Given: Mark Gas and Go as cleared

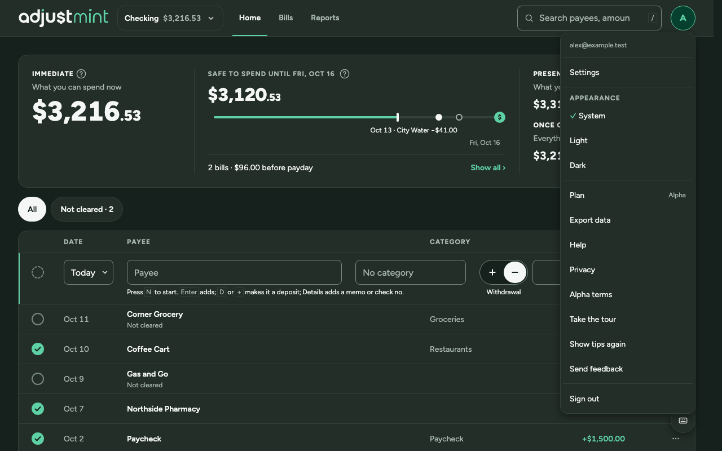Looking at the screenshot, I should click(x=38, y=379).
